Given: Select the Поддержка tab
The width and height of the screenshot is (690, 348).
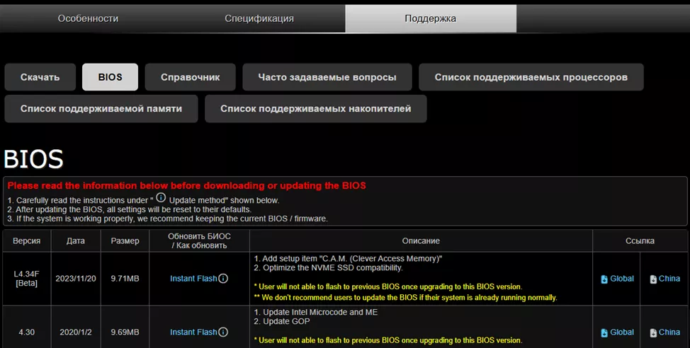Looking at the screenshot, I should pos(430,18).
